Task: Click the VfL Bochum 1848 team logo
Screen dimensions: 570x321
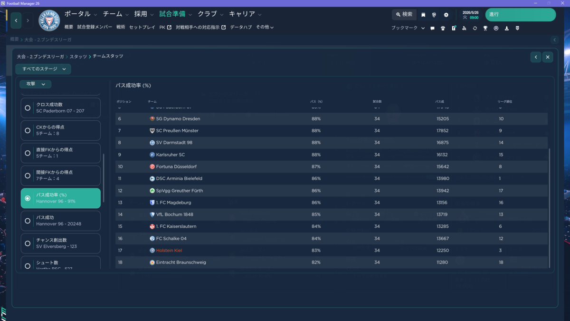Action: point(152,214)
